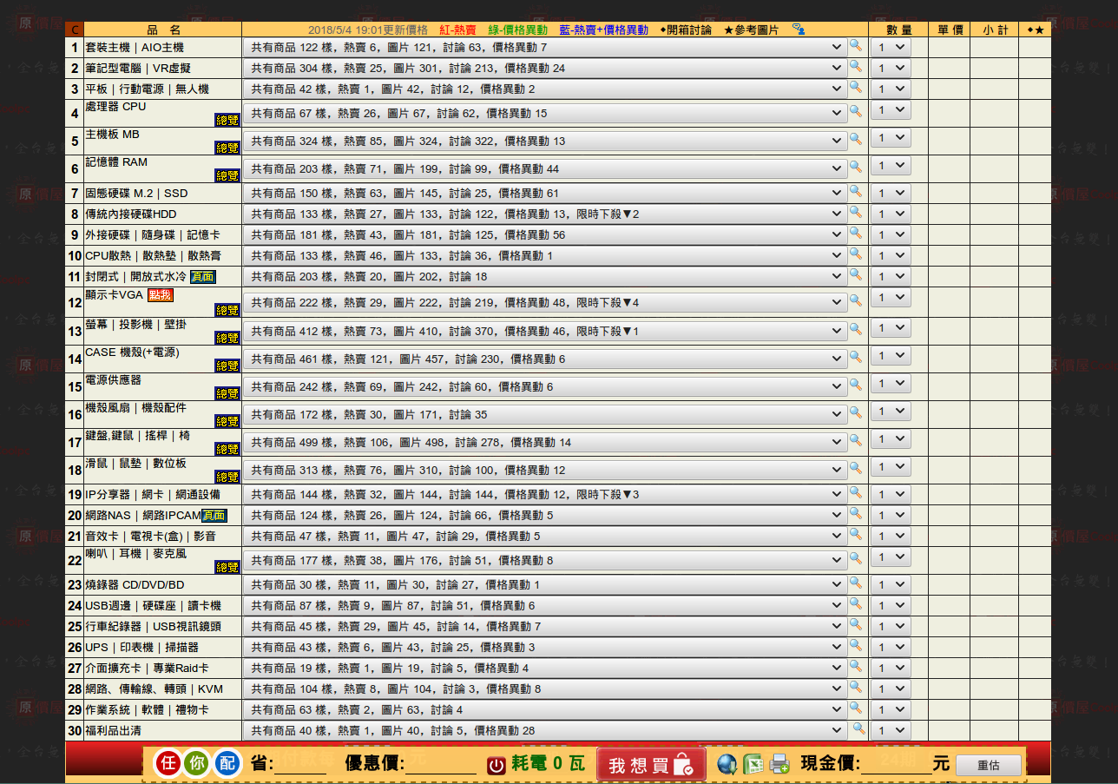Screen dimensions: 1118x784
Task: Open the 固態硬碟 M.2｜SSD product dropdown
Action: pyautogui.click(x=545, y=194)
